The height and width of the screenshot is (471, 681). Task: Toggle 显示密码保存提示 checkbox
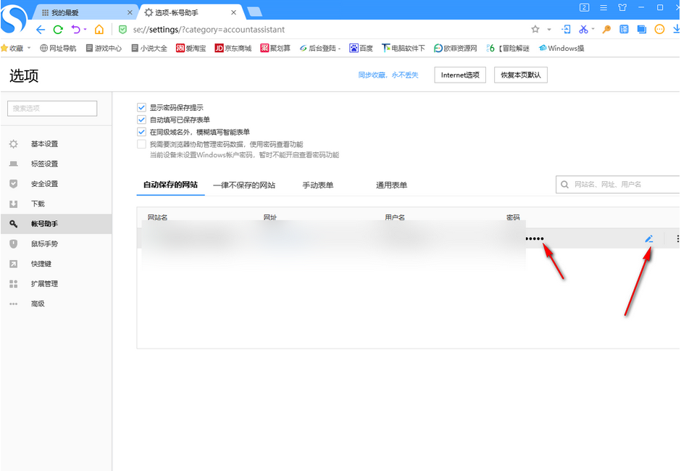pyautogui.click(x=142, y=107)
